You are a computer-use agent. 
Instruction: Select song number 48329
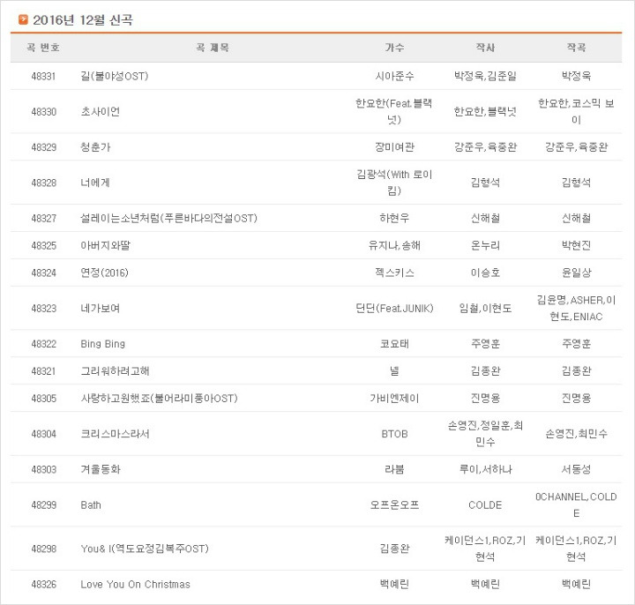[43, 147]
